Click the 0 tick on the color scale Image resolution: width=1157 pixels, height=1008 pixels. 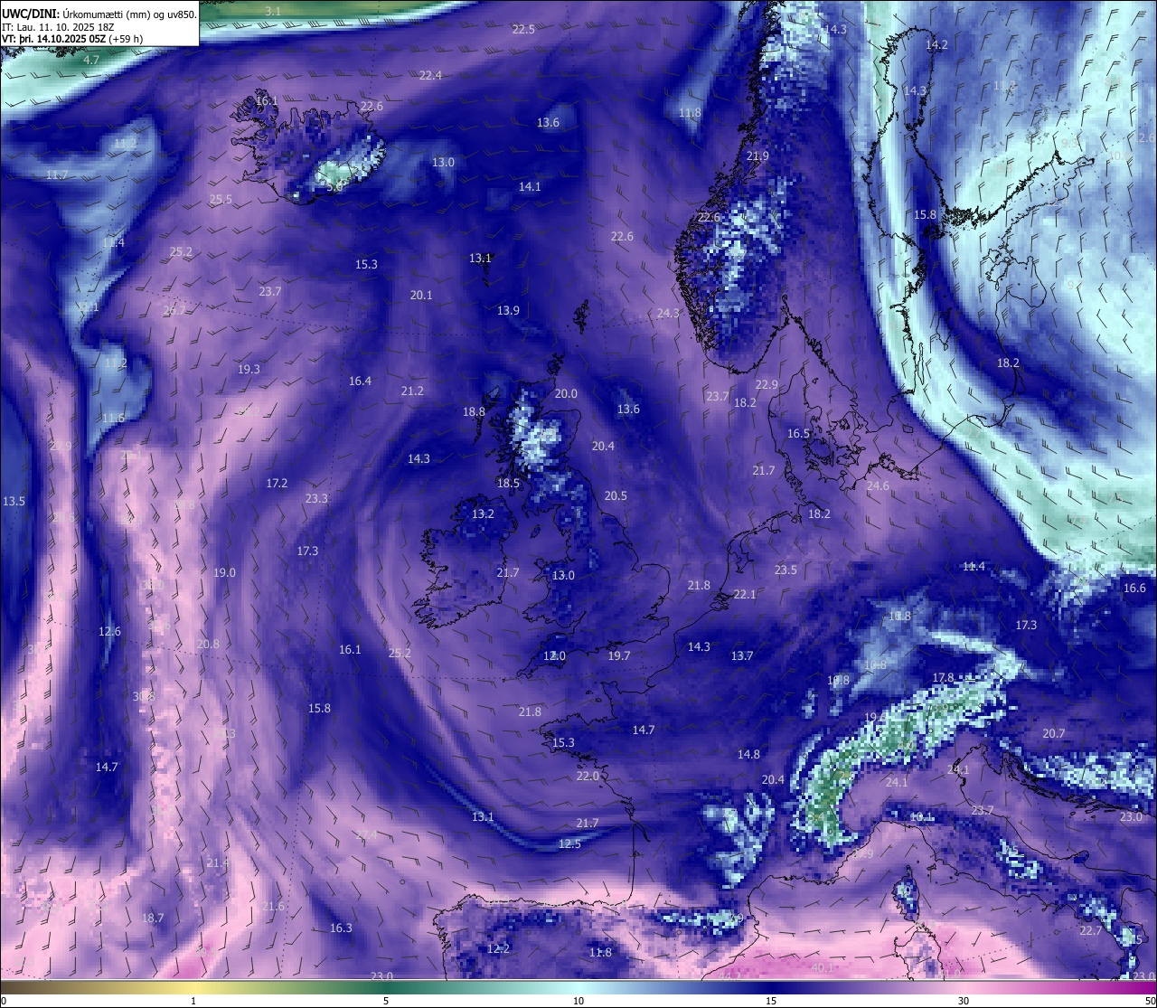[4, 1001]
